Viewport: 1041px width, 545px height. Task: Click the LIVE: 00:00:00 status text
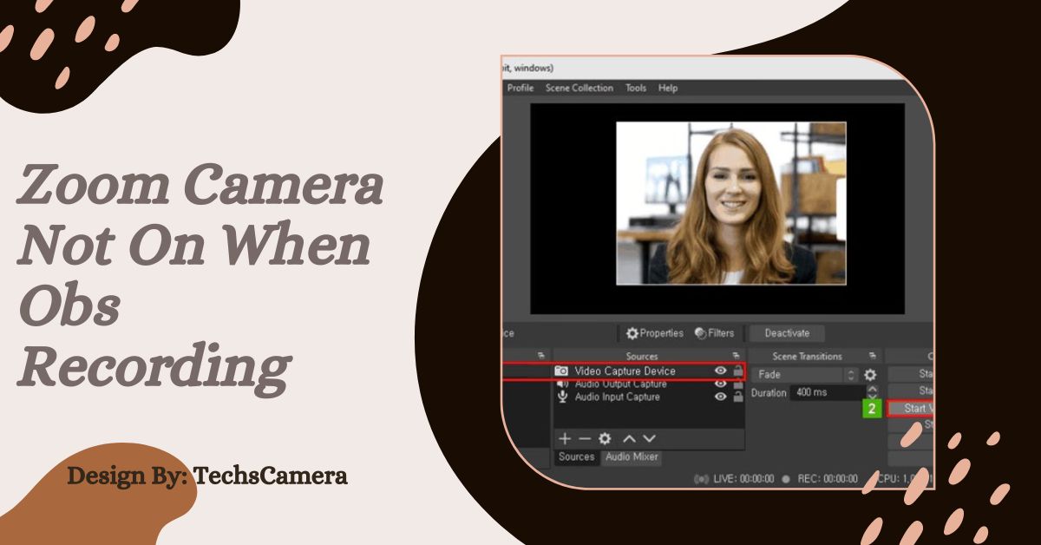(743, 479)
